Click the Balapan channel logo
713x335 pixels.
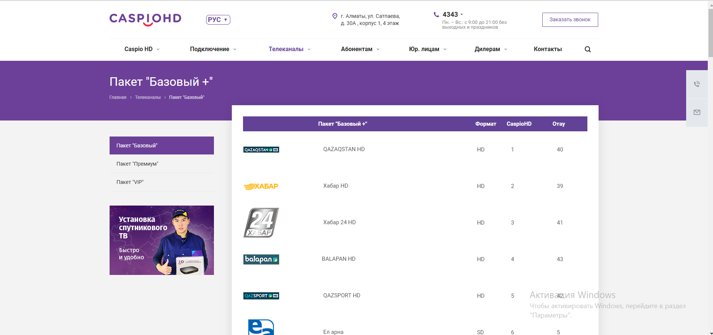pyautogui.click(x=261, y=259)
